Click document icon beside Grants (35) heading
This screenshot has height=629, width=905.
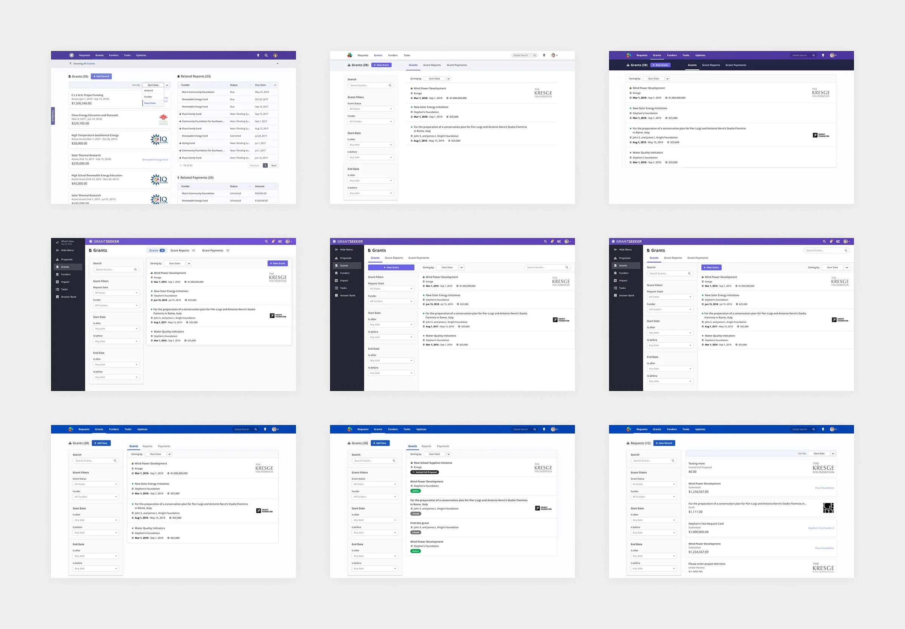click(x=70, y=77)
